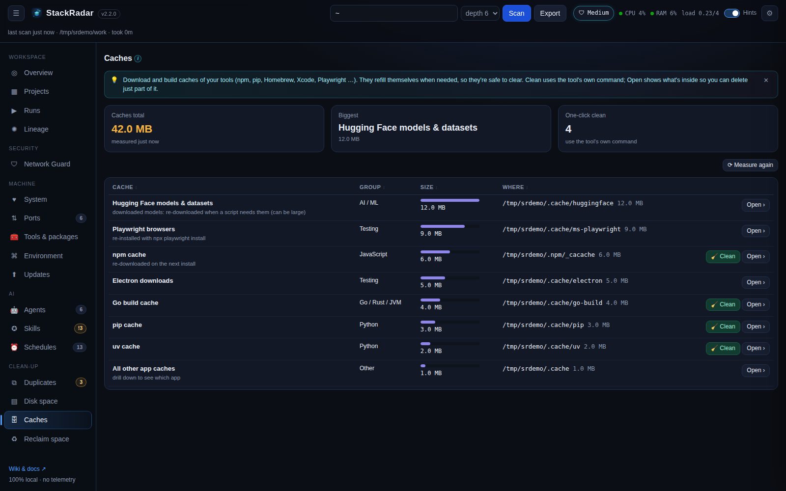Click the System heart icon
Screen dimensions: 786x491
point(14,200)
